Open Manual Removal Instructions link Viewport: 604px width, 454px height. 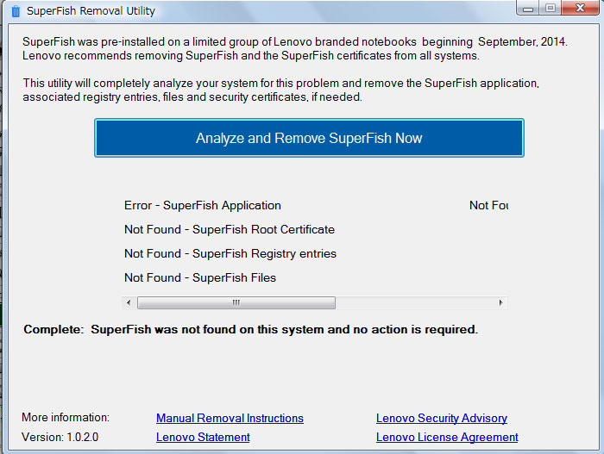(x=230, y=419)
